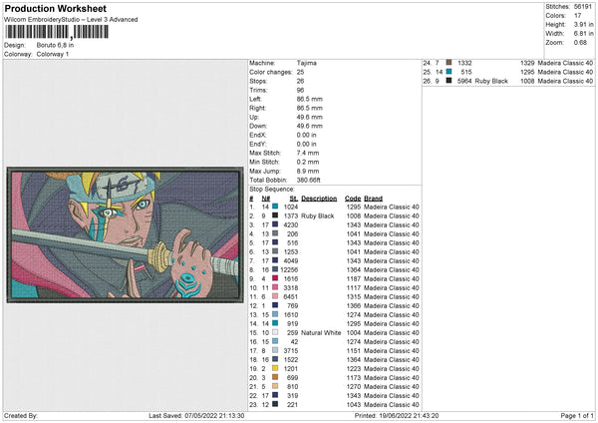
Task: Select the light blue swatch beside 1610 stitches
Action: click(275, 314)
